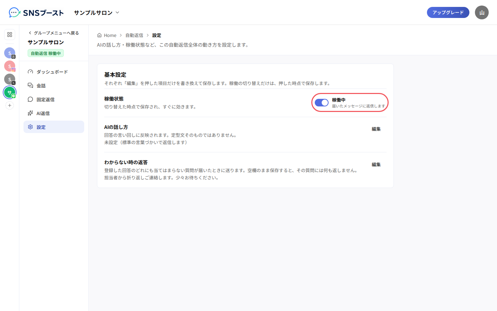Open the 山 user avatar menu

pyautogui.click(x=482, y=12)
